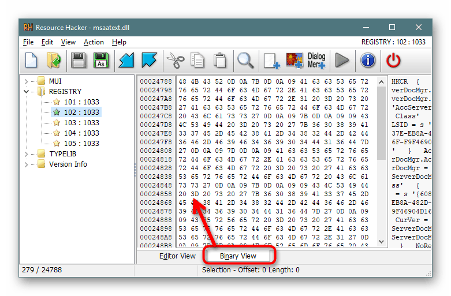Copy with the two-pages icon
This screenshot has height=296, width=451.
tap(197, 61)
